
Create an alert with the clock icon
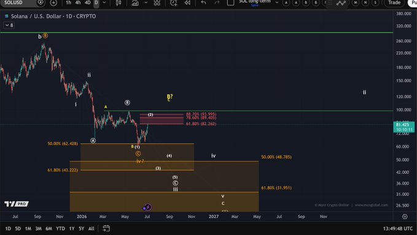[174, 3]
